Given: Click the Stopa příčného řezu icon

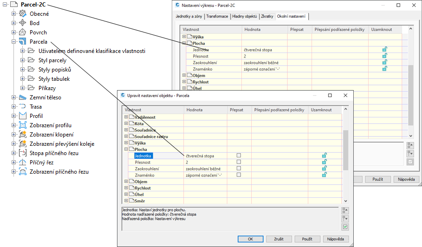Looking at the screenshot, I should click(x=23, y=153).
